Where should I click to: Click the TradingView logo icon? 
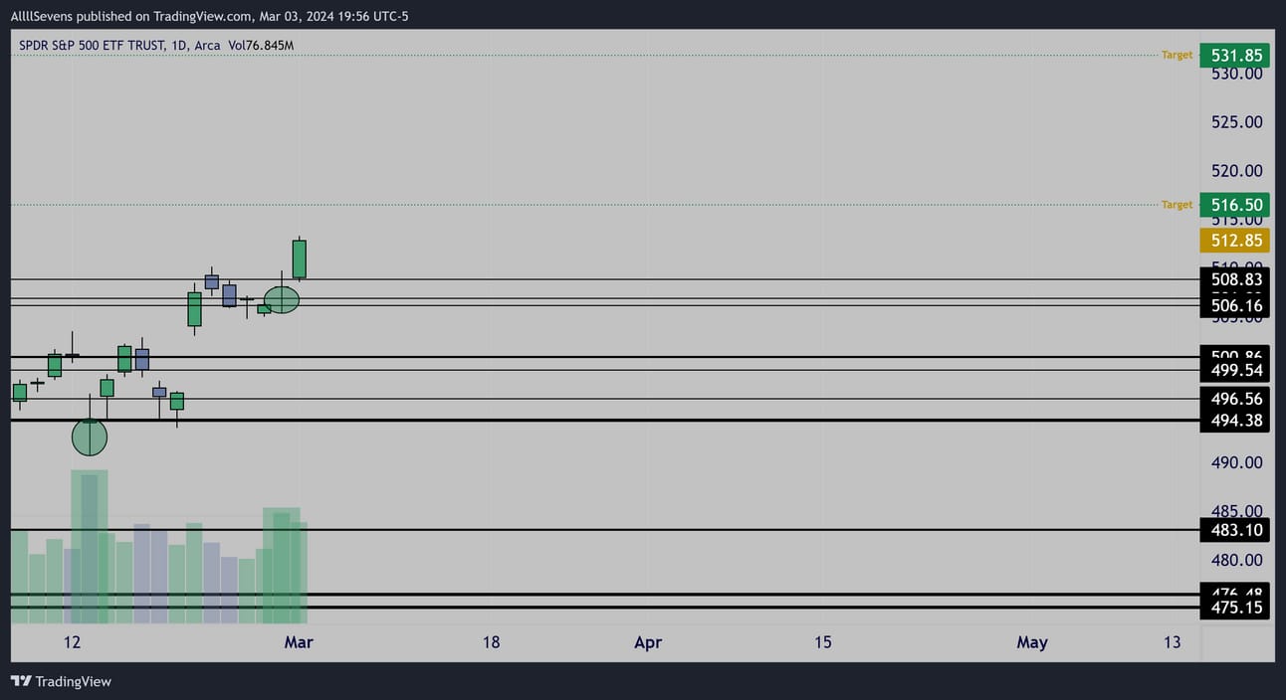pyautogui.click(x=20, y=681)
